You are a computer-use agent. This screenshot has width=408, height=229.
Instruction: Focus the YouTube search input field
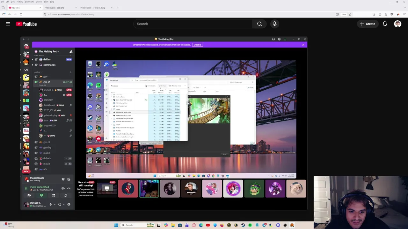193,24
